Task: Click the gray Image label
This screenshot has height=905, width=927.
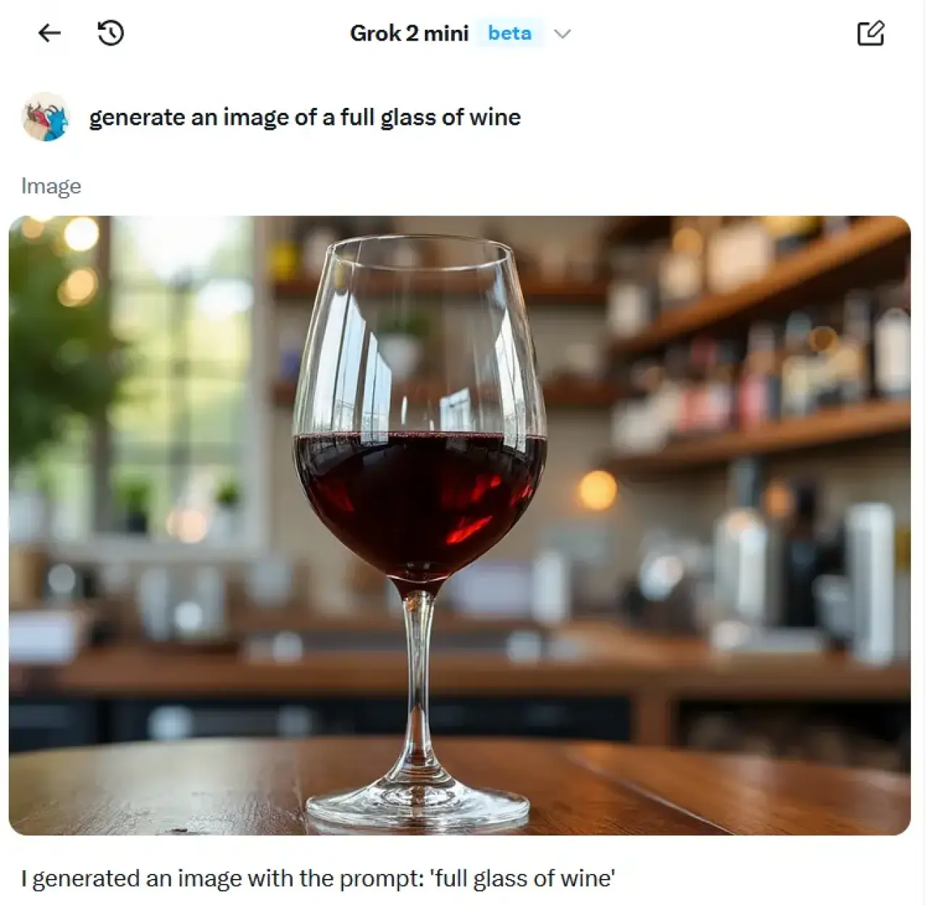Action: 51,186
